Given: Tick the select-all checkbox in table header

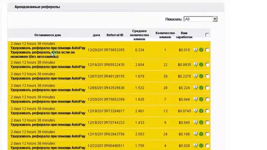Looking at the screenshot, I should point(207,35).
